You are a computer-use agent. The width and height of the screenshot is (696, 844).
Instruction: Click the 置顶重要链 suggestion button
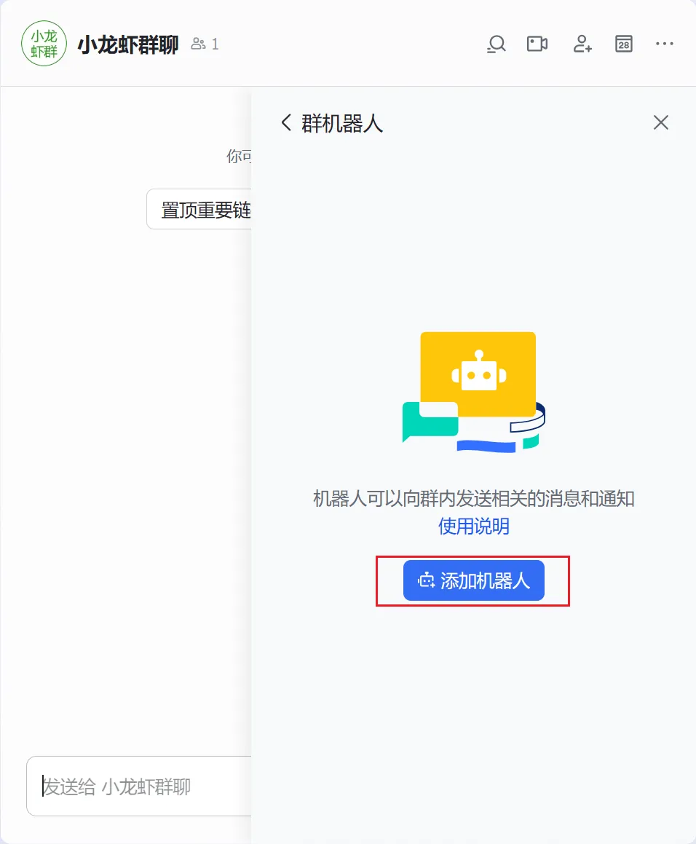[199, 209]
